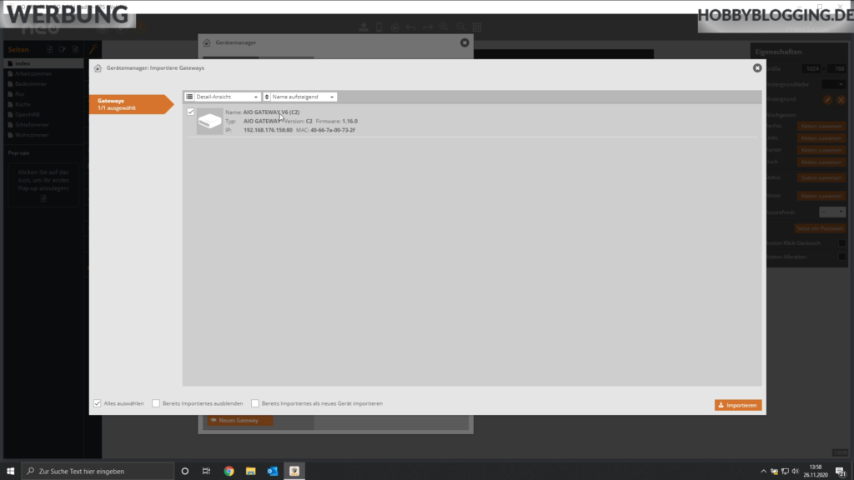This screenshot has height=480, width=854.
Task: Enable Bereits Importiertes ausblenden
Action: (156, 402)
